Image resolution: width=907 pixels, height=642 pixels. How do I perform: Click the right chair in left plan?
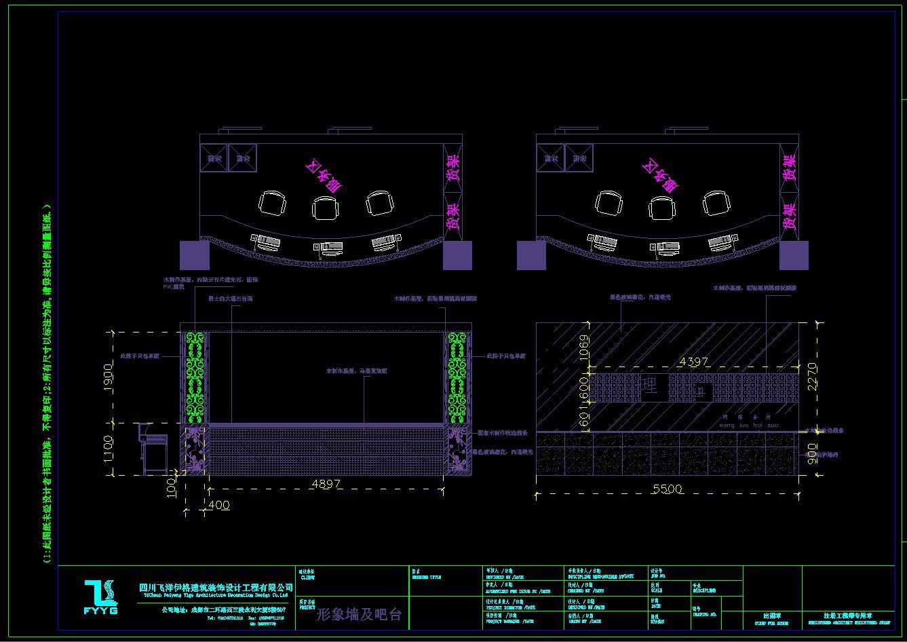coord(379,203)
